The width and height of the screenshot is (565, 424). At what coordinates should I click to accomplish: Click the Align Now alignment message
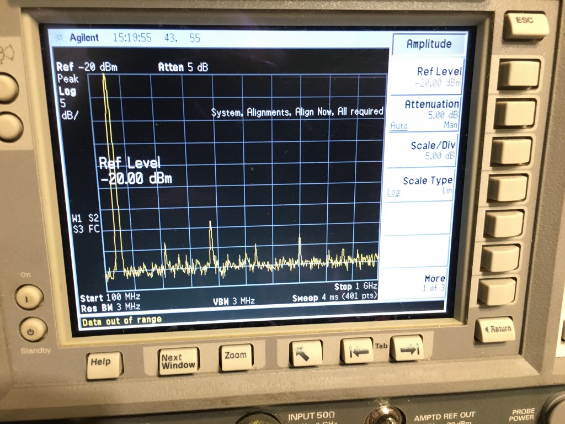pyautogui.click(x=296, y=112)
